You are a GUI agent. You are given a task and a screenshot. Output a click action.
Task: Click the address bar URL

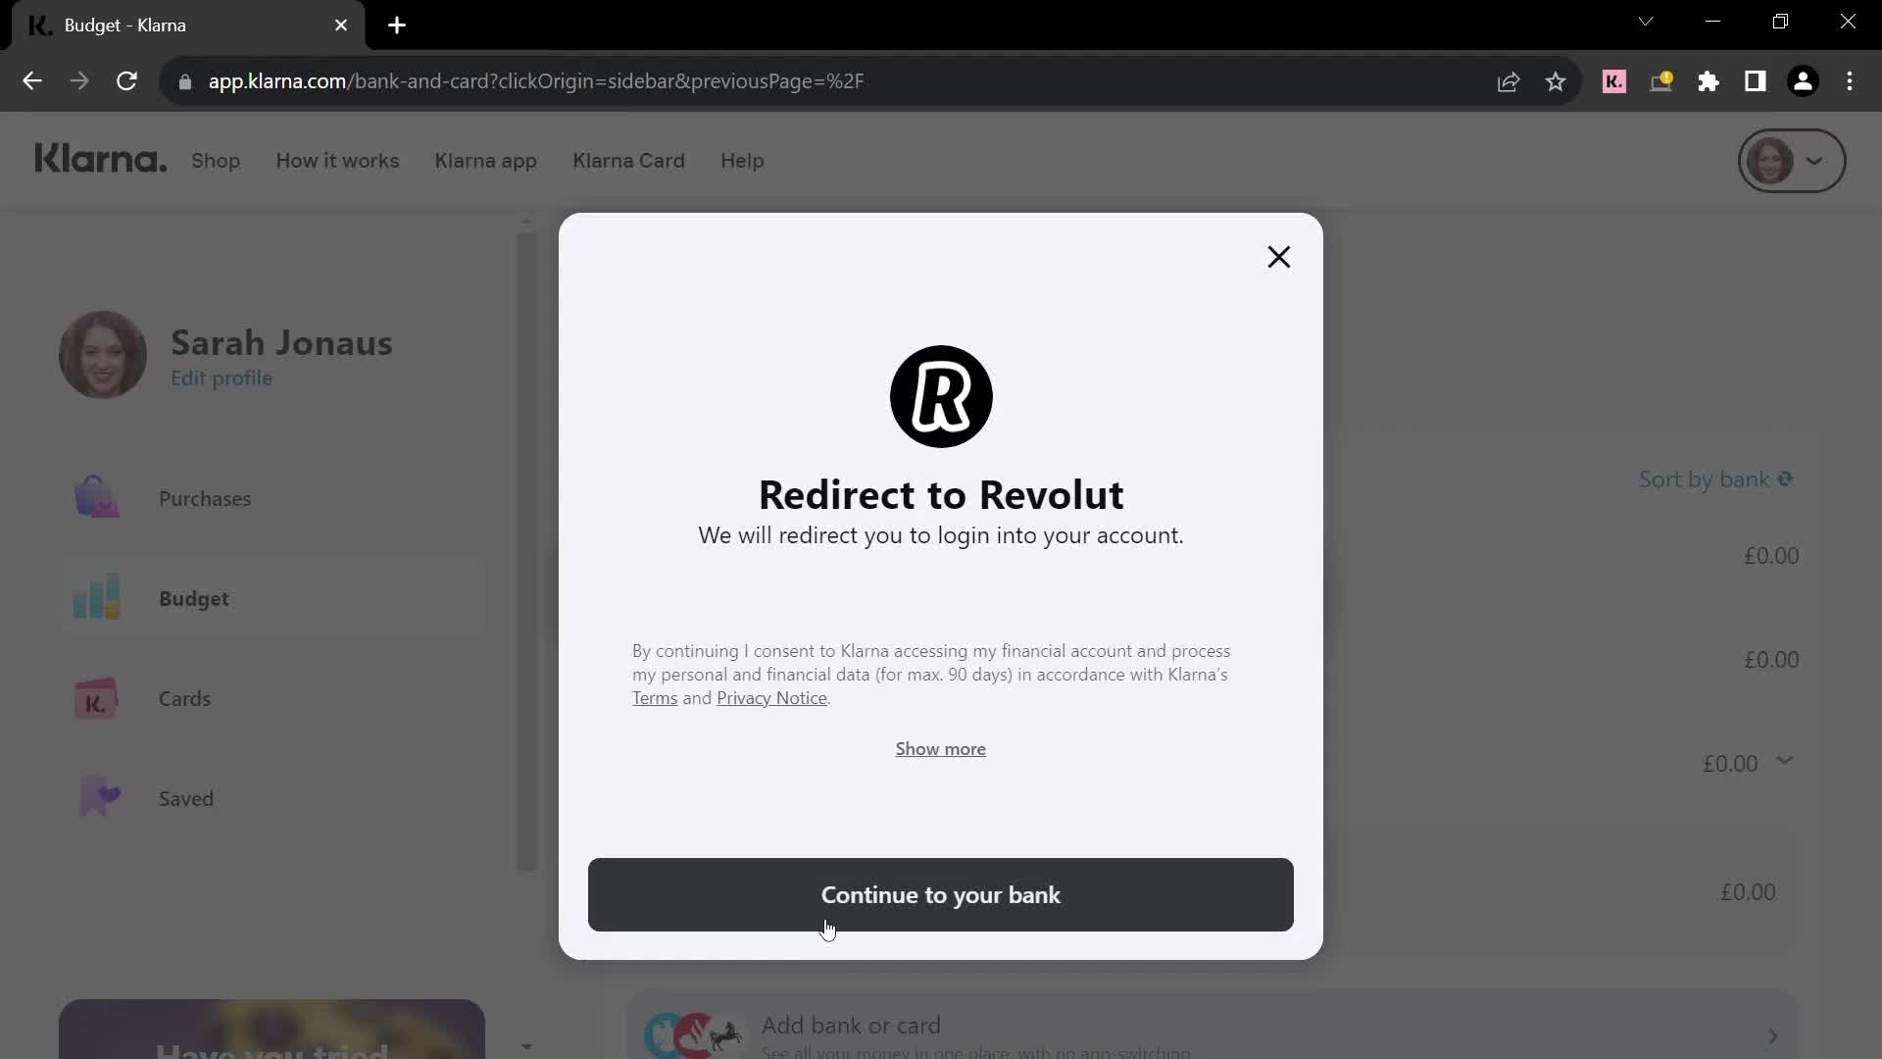[535, 81]
